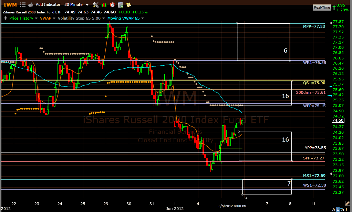The height and width of the screenshot is (212, 352).
Task: Expand the VWAP indicator dropdown arrow
Action: 54,18
